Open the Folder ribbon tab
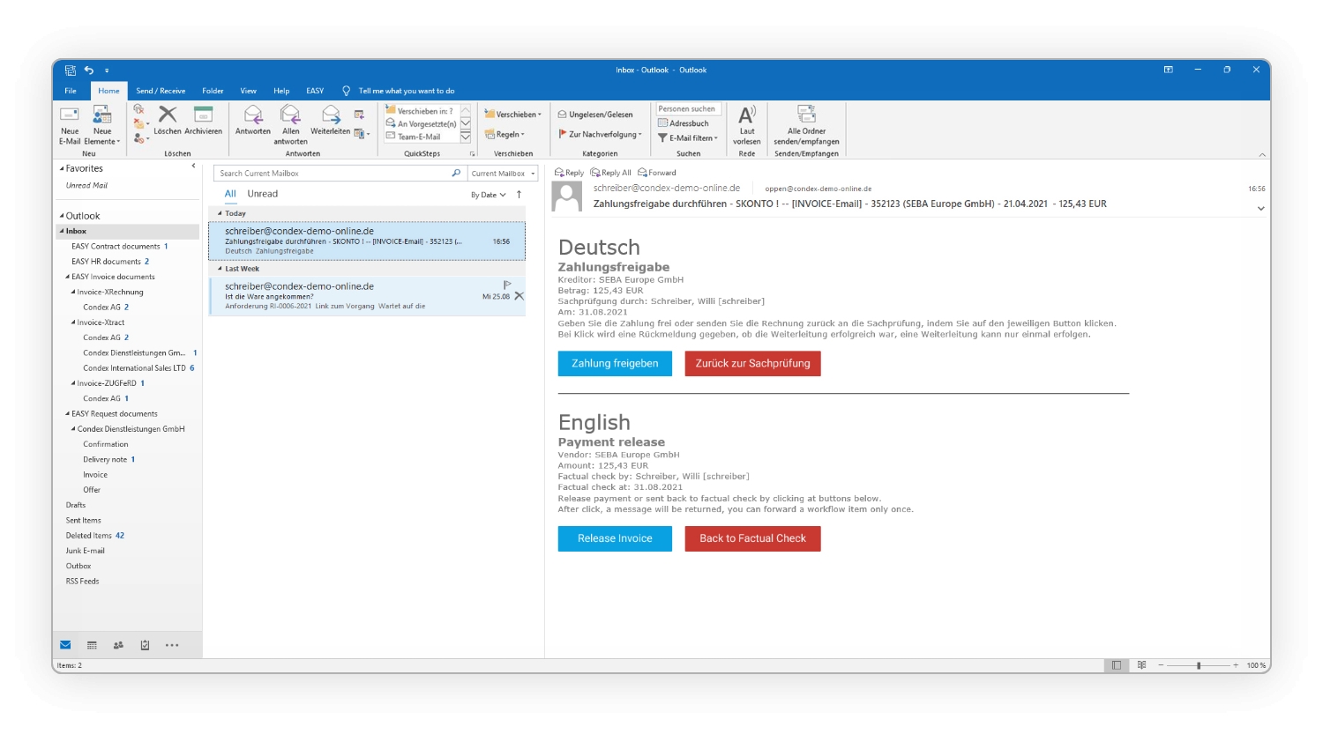 coord(213,91)
